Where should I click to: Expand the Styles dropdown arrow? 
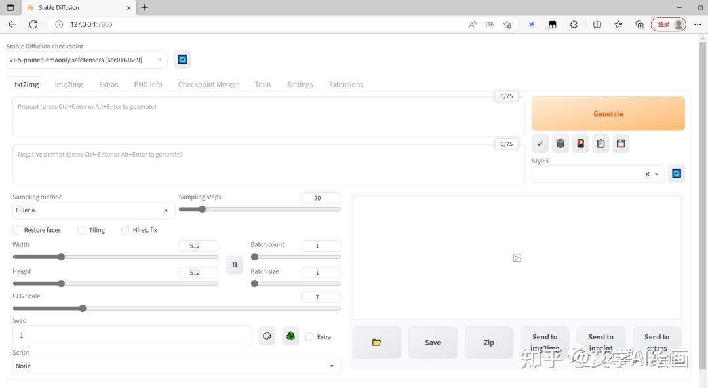pos(656,174)
